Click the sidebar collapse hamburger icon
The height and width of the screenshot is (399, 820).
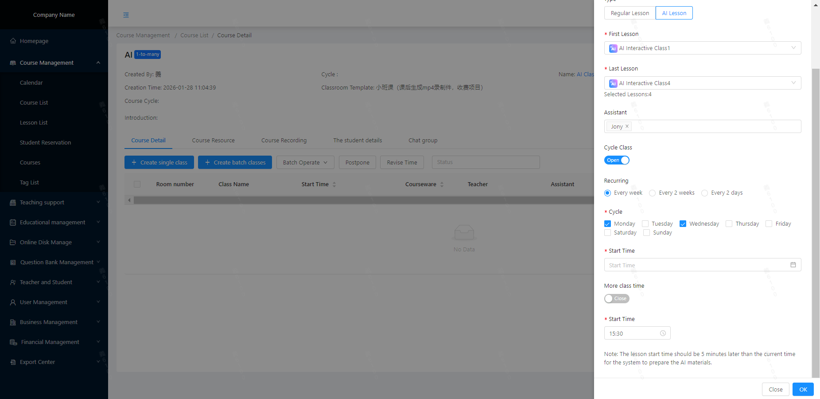126,15
